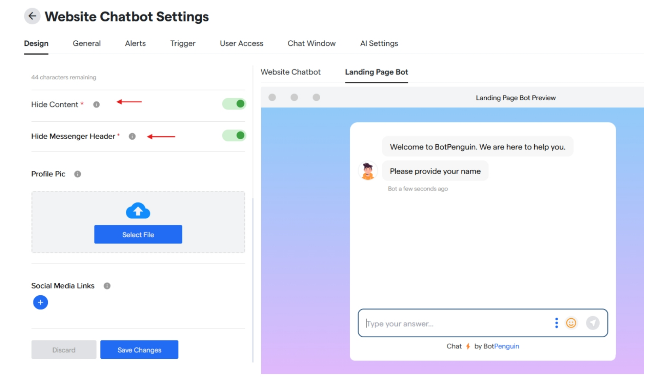The height and width of the screenshot is (381, 659).
Task: Switch to the Website Chatbot preview tab
Action: 291,72
